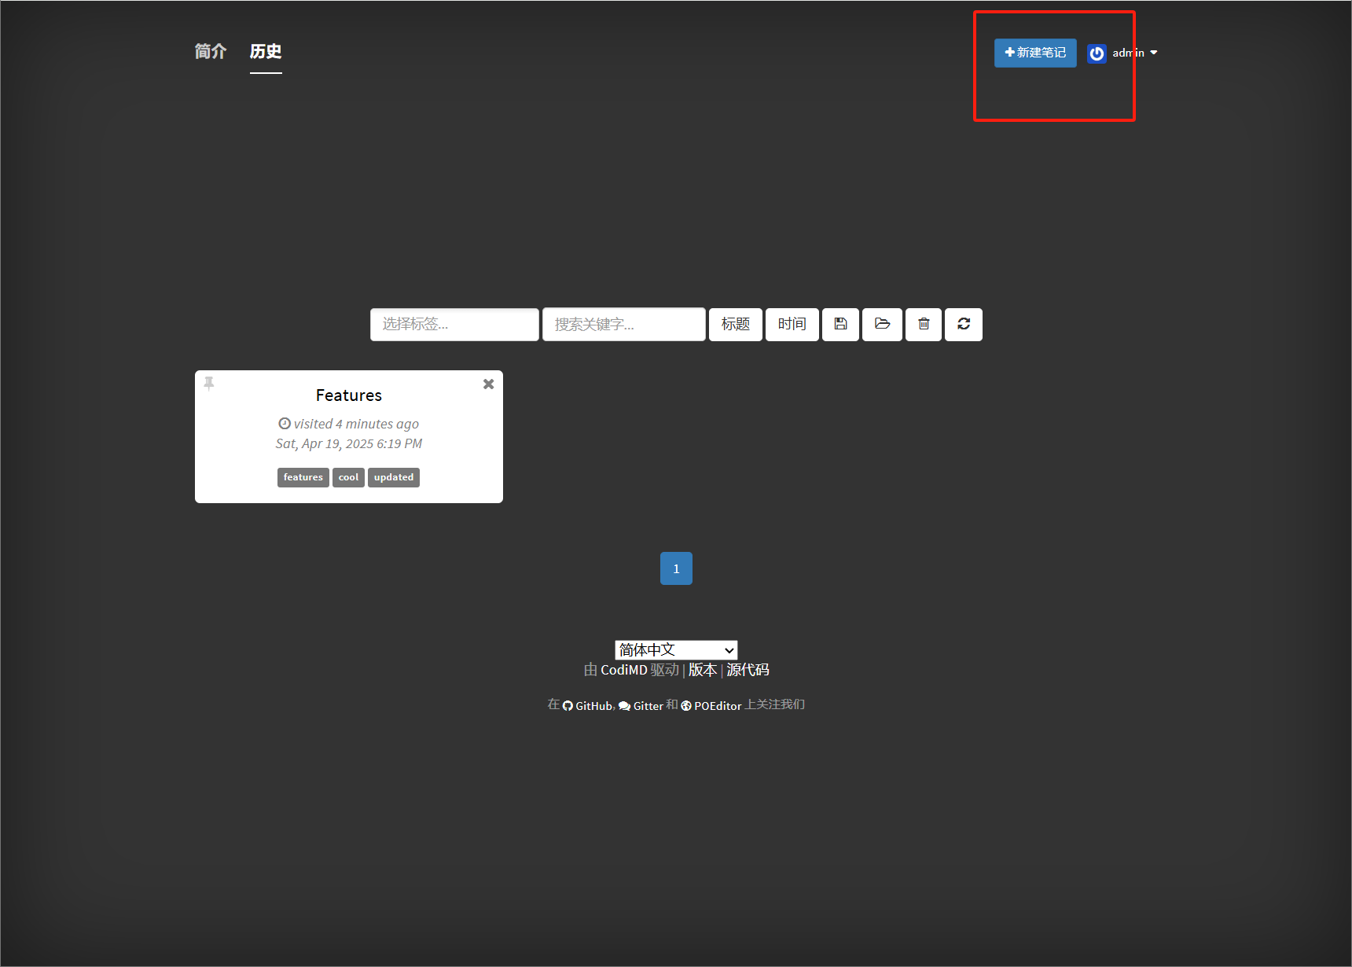Select the updated tag label
The width and height of the screenshot is (1352, 967).
tap(394, 477)
